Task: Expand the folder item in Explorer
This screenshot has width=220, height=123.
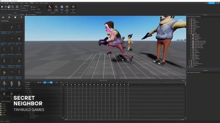Action: [191, 35]
